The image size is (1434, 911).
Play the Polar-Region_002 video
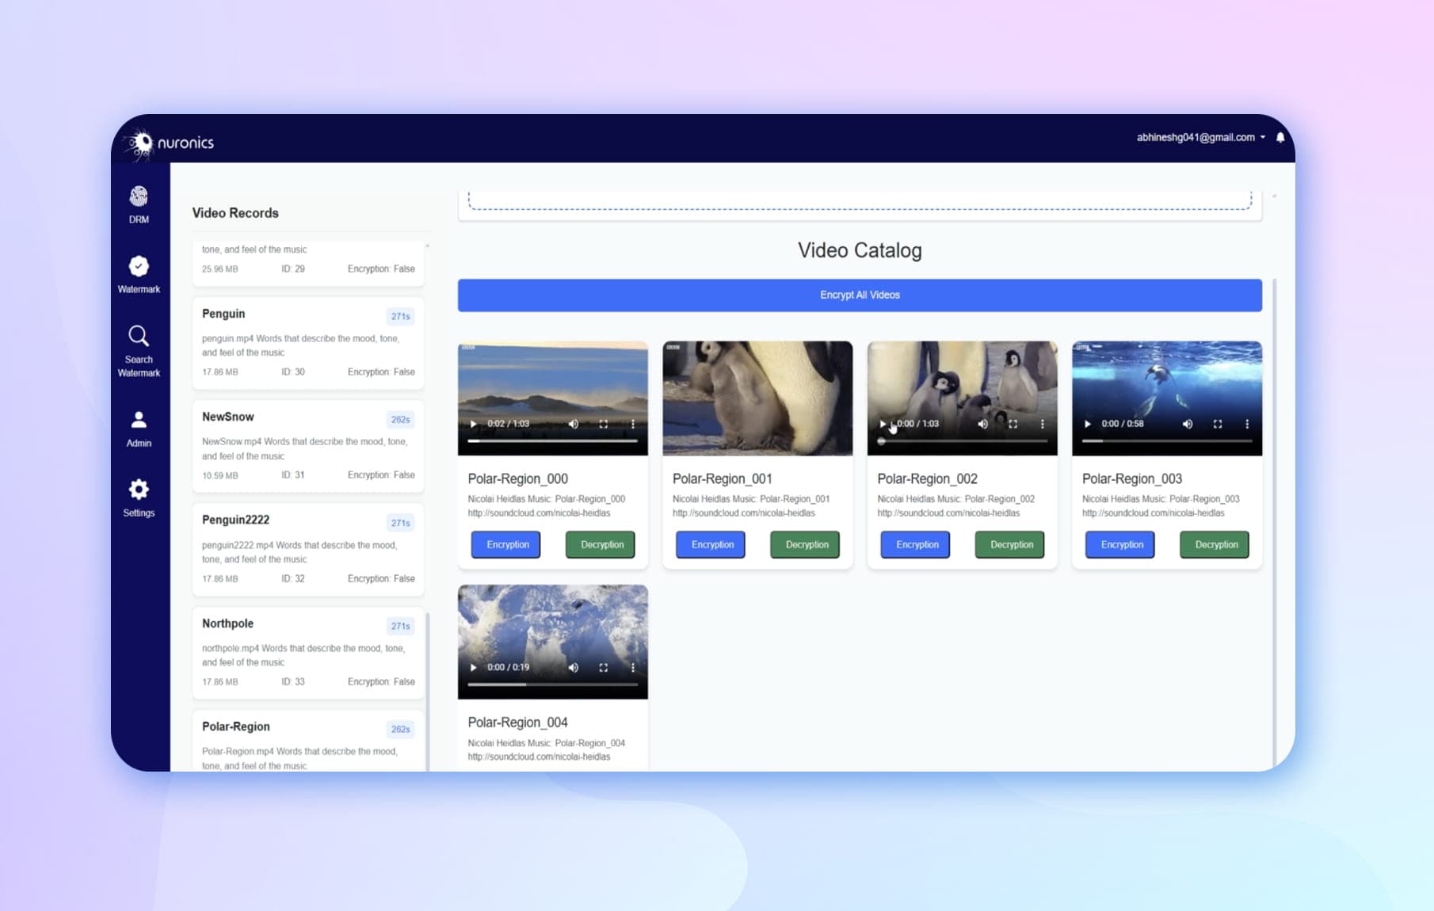[x=883, y=424]
